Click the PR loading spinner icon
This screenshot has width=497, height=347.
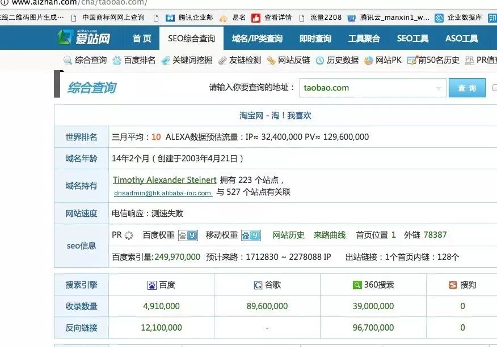click(129, 235)
